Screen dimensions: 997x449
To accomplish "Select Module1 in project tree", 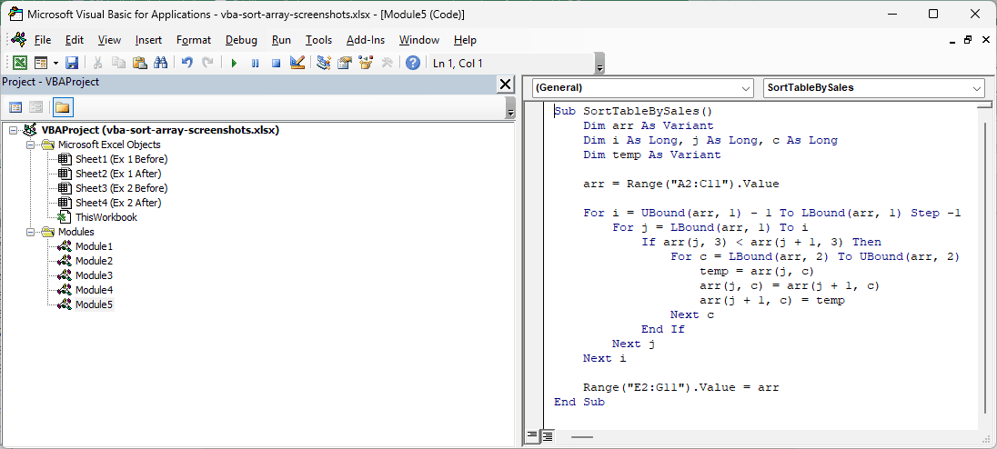I will click(x=94, y=246).
